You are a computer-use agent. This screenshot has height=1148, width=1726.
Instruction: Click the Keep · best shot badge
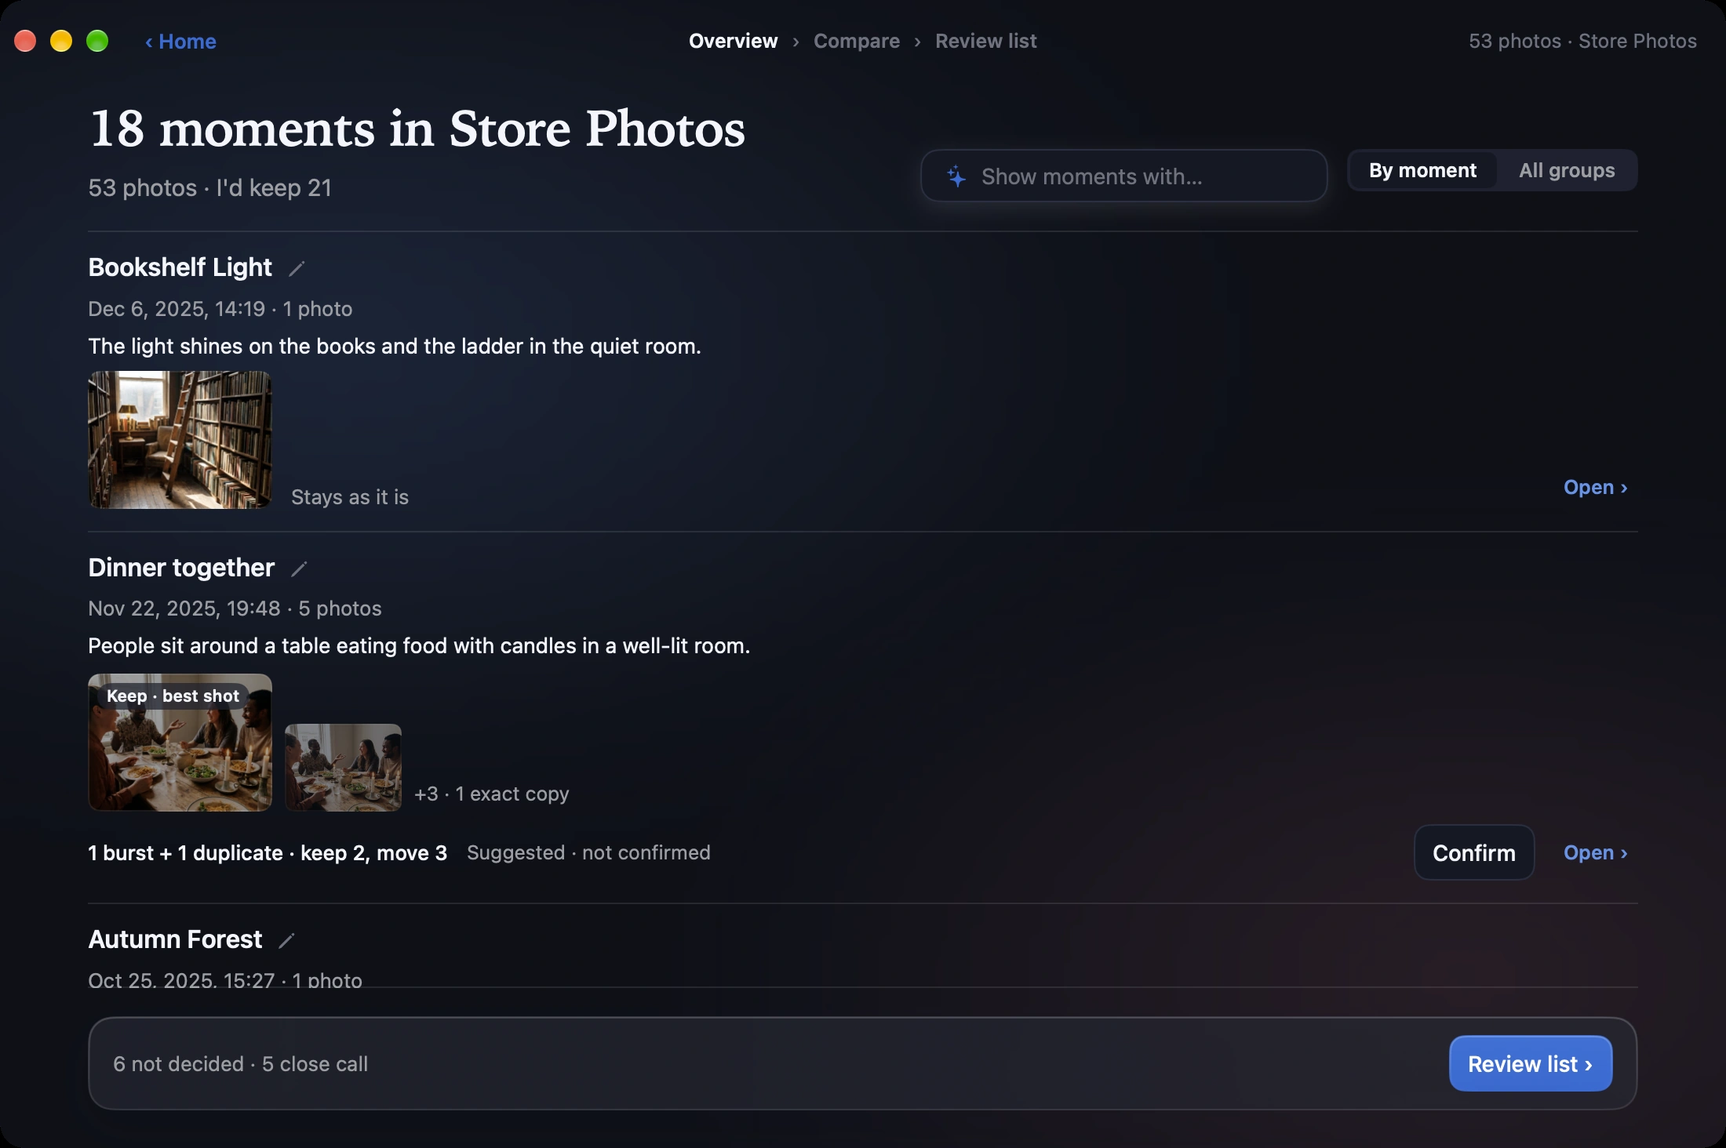pos(173,696)
